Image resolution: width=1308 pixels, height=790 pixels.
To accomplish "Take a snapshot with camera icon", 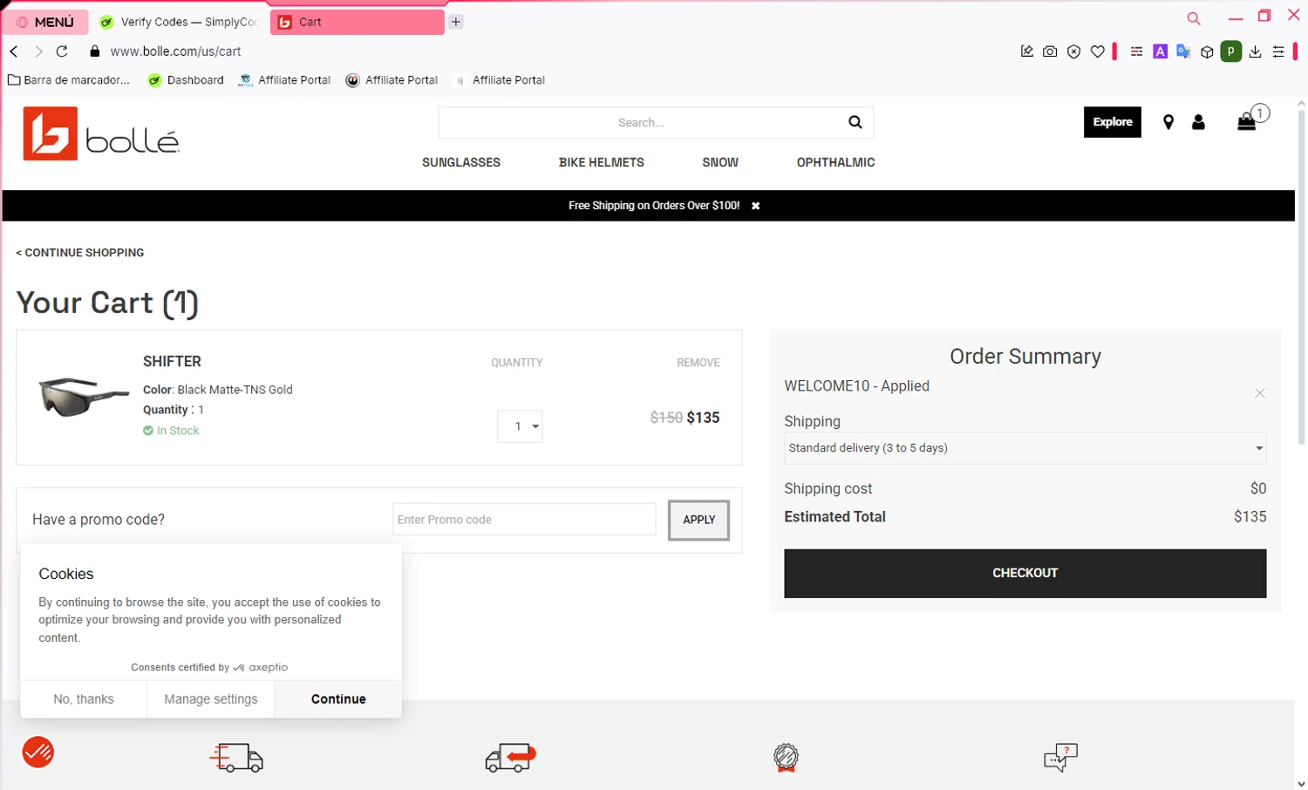I will (x=1050, y=51).
